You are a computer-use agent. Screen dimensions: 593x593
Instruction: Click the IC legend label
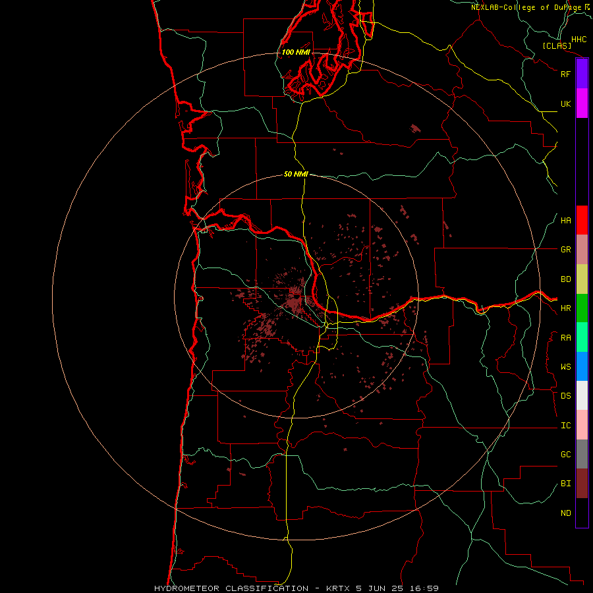click(x=565, y=426)
